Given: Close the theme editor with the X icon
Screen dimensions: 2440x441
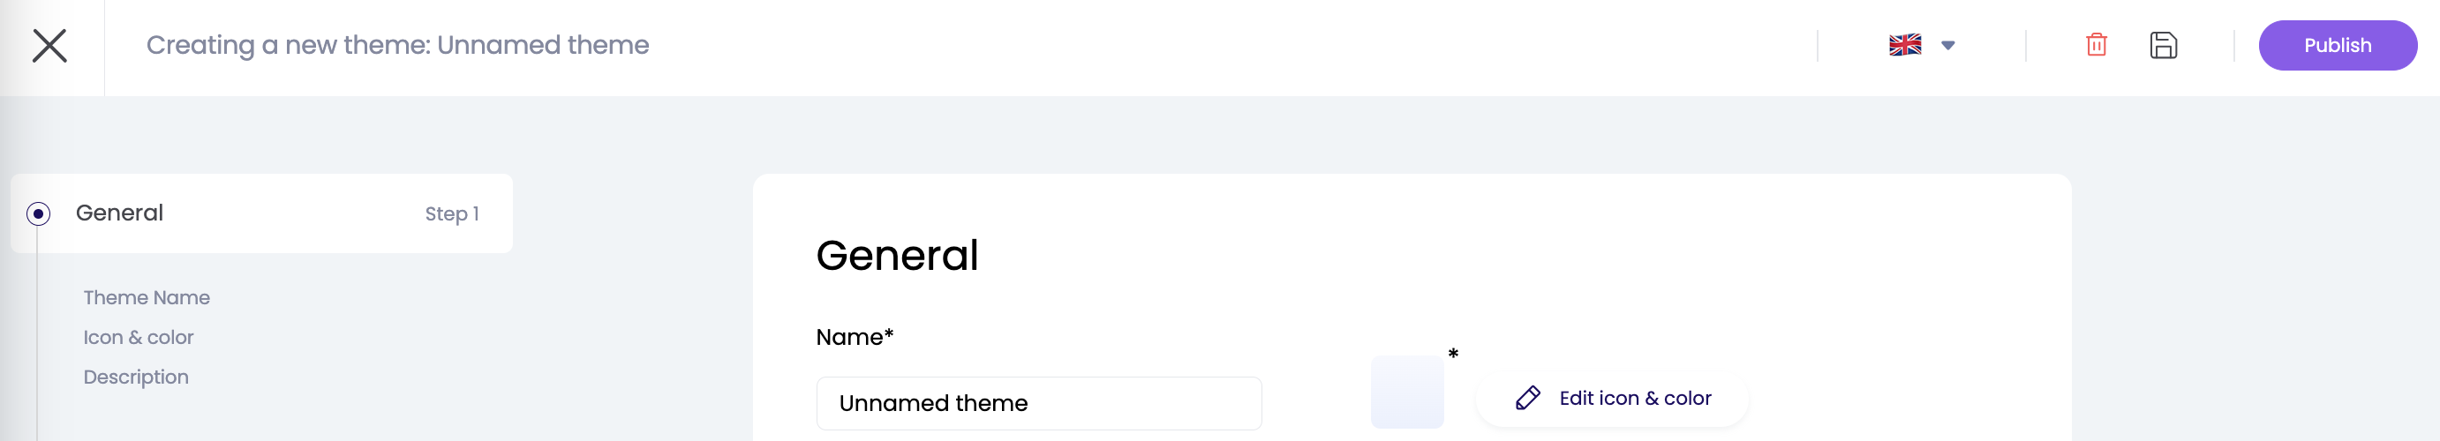Looking at the screenshot, I should (x=49, y=46).
